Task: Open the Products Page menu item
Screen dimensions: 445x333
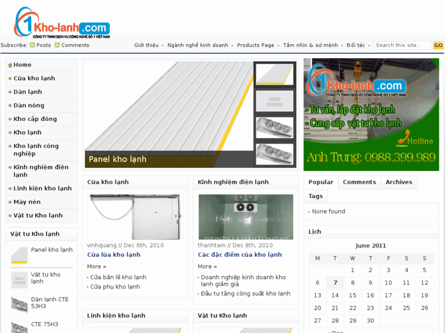Action: tap(255, 45)
